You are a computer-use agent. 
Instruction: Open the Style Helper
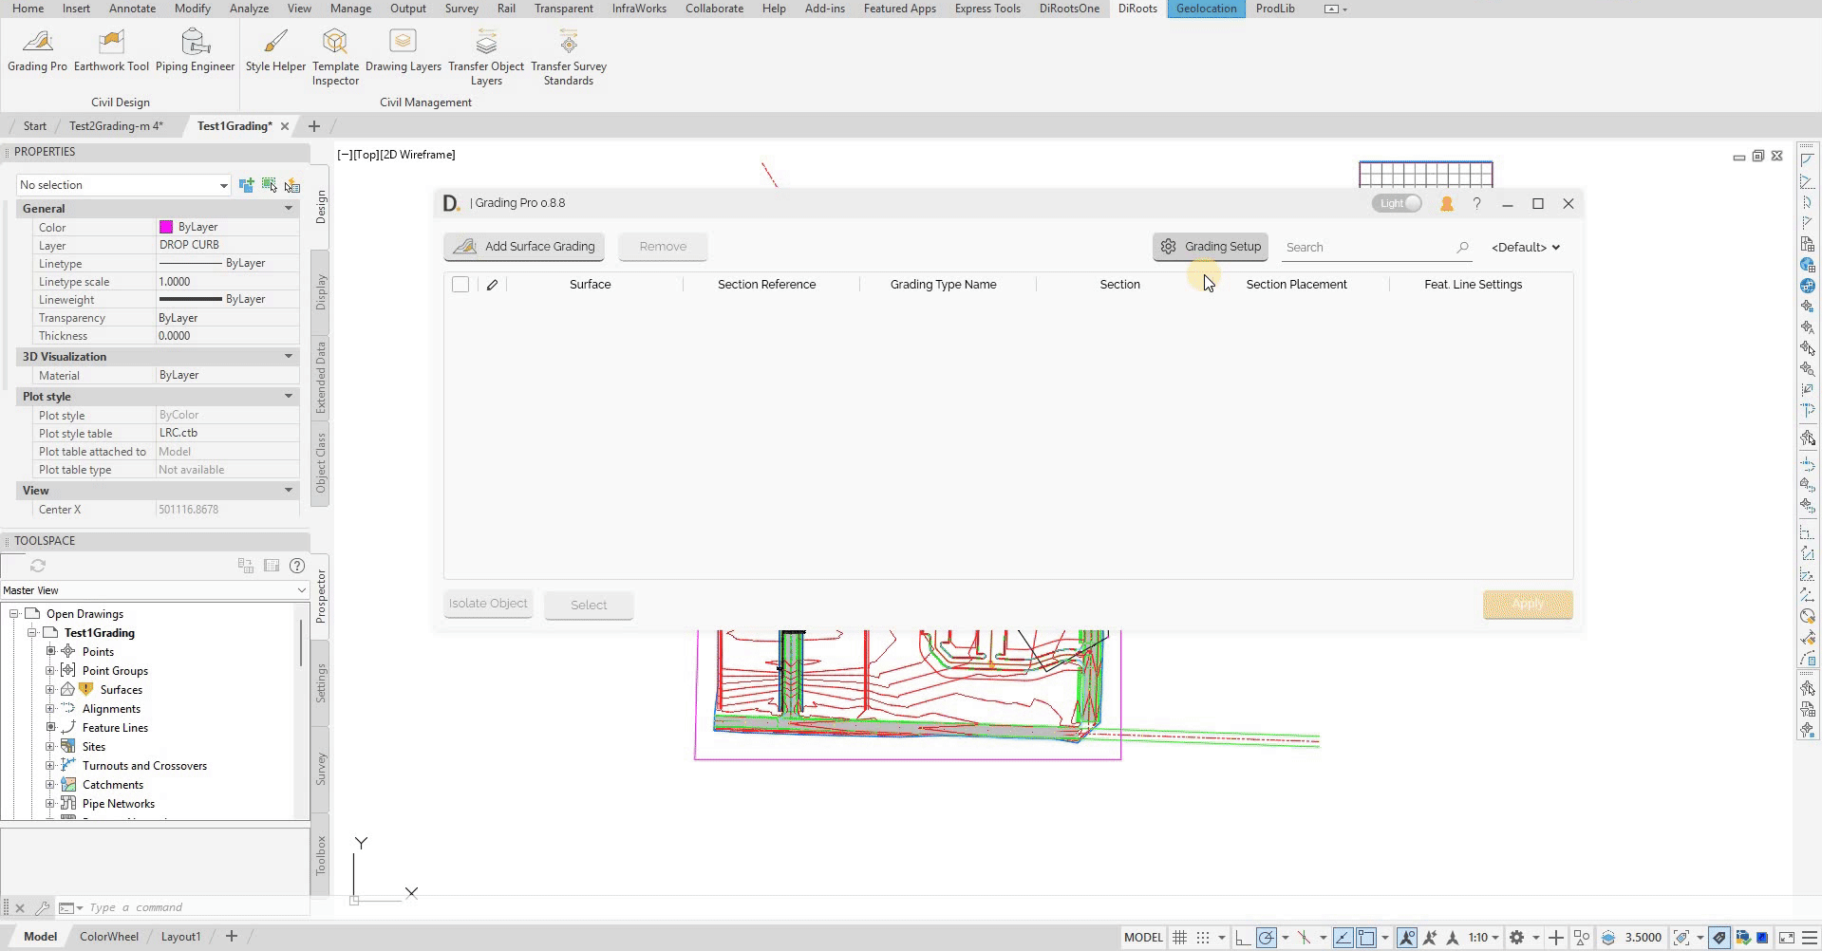pos(274,52)
